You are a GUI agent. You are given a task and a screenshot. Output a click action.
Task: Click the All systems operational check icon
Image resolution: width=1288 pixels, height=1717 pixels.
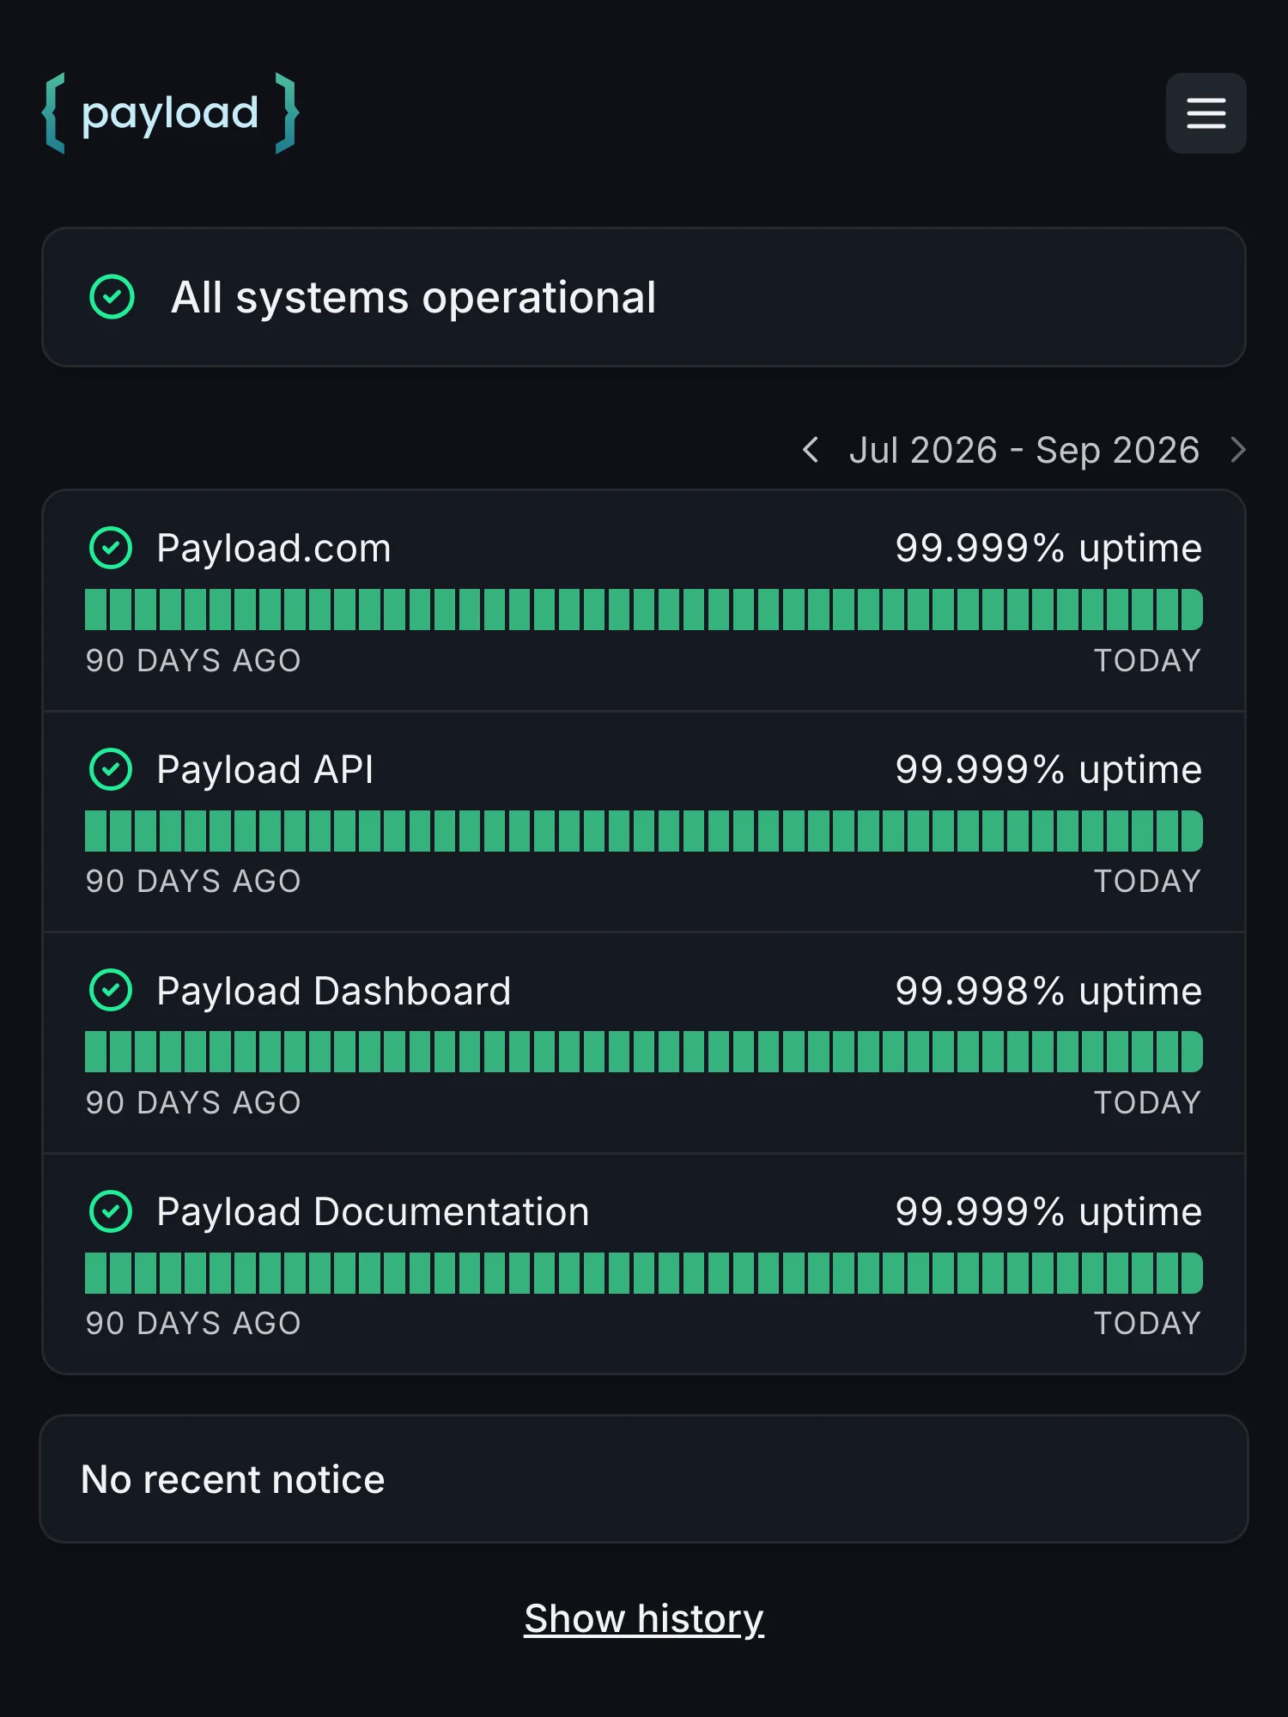112,297
